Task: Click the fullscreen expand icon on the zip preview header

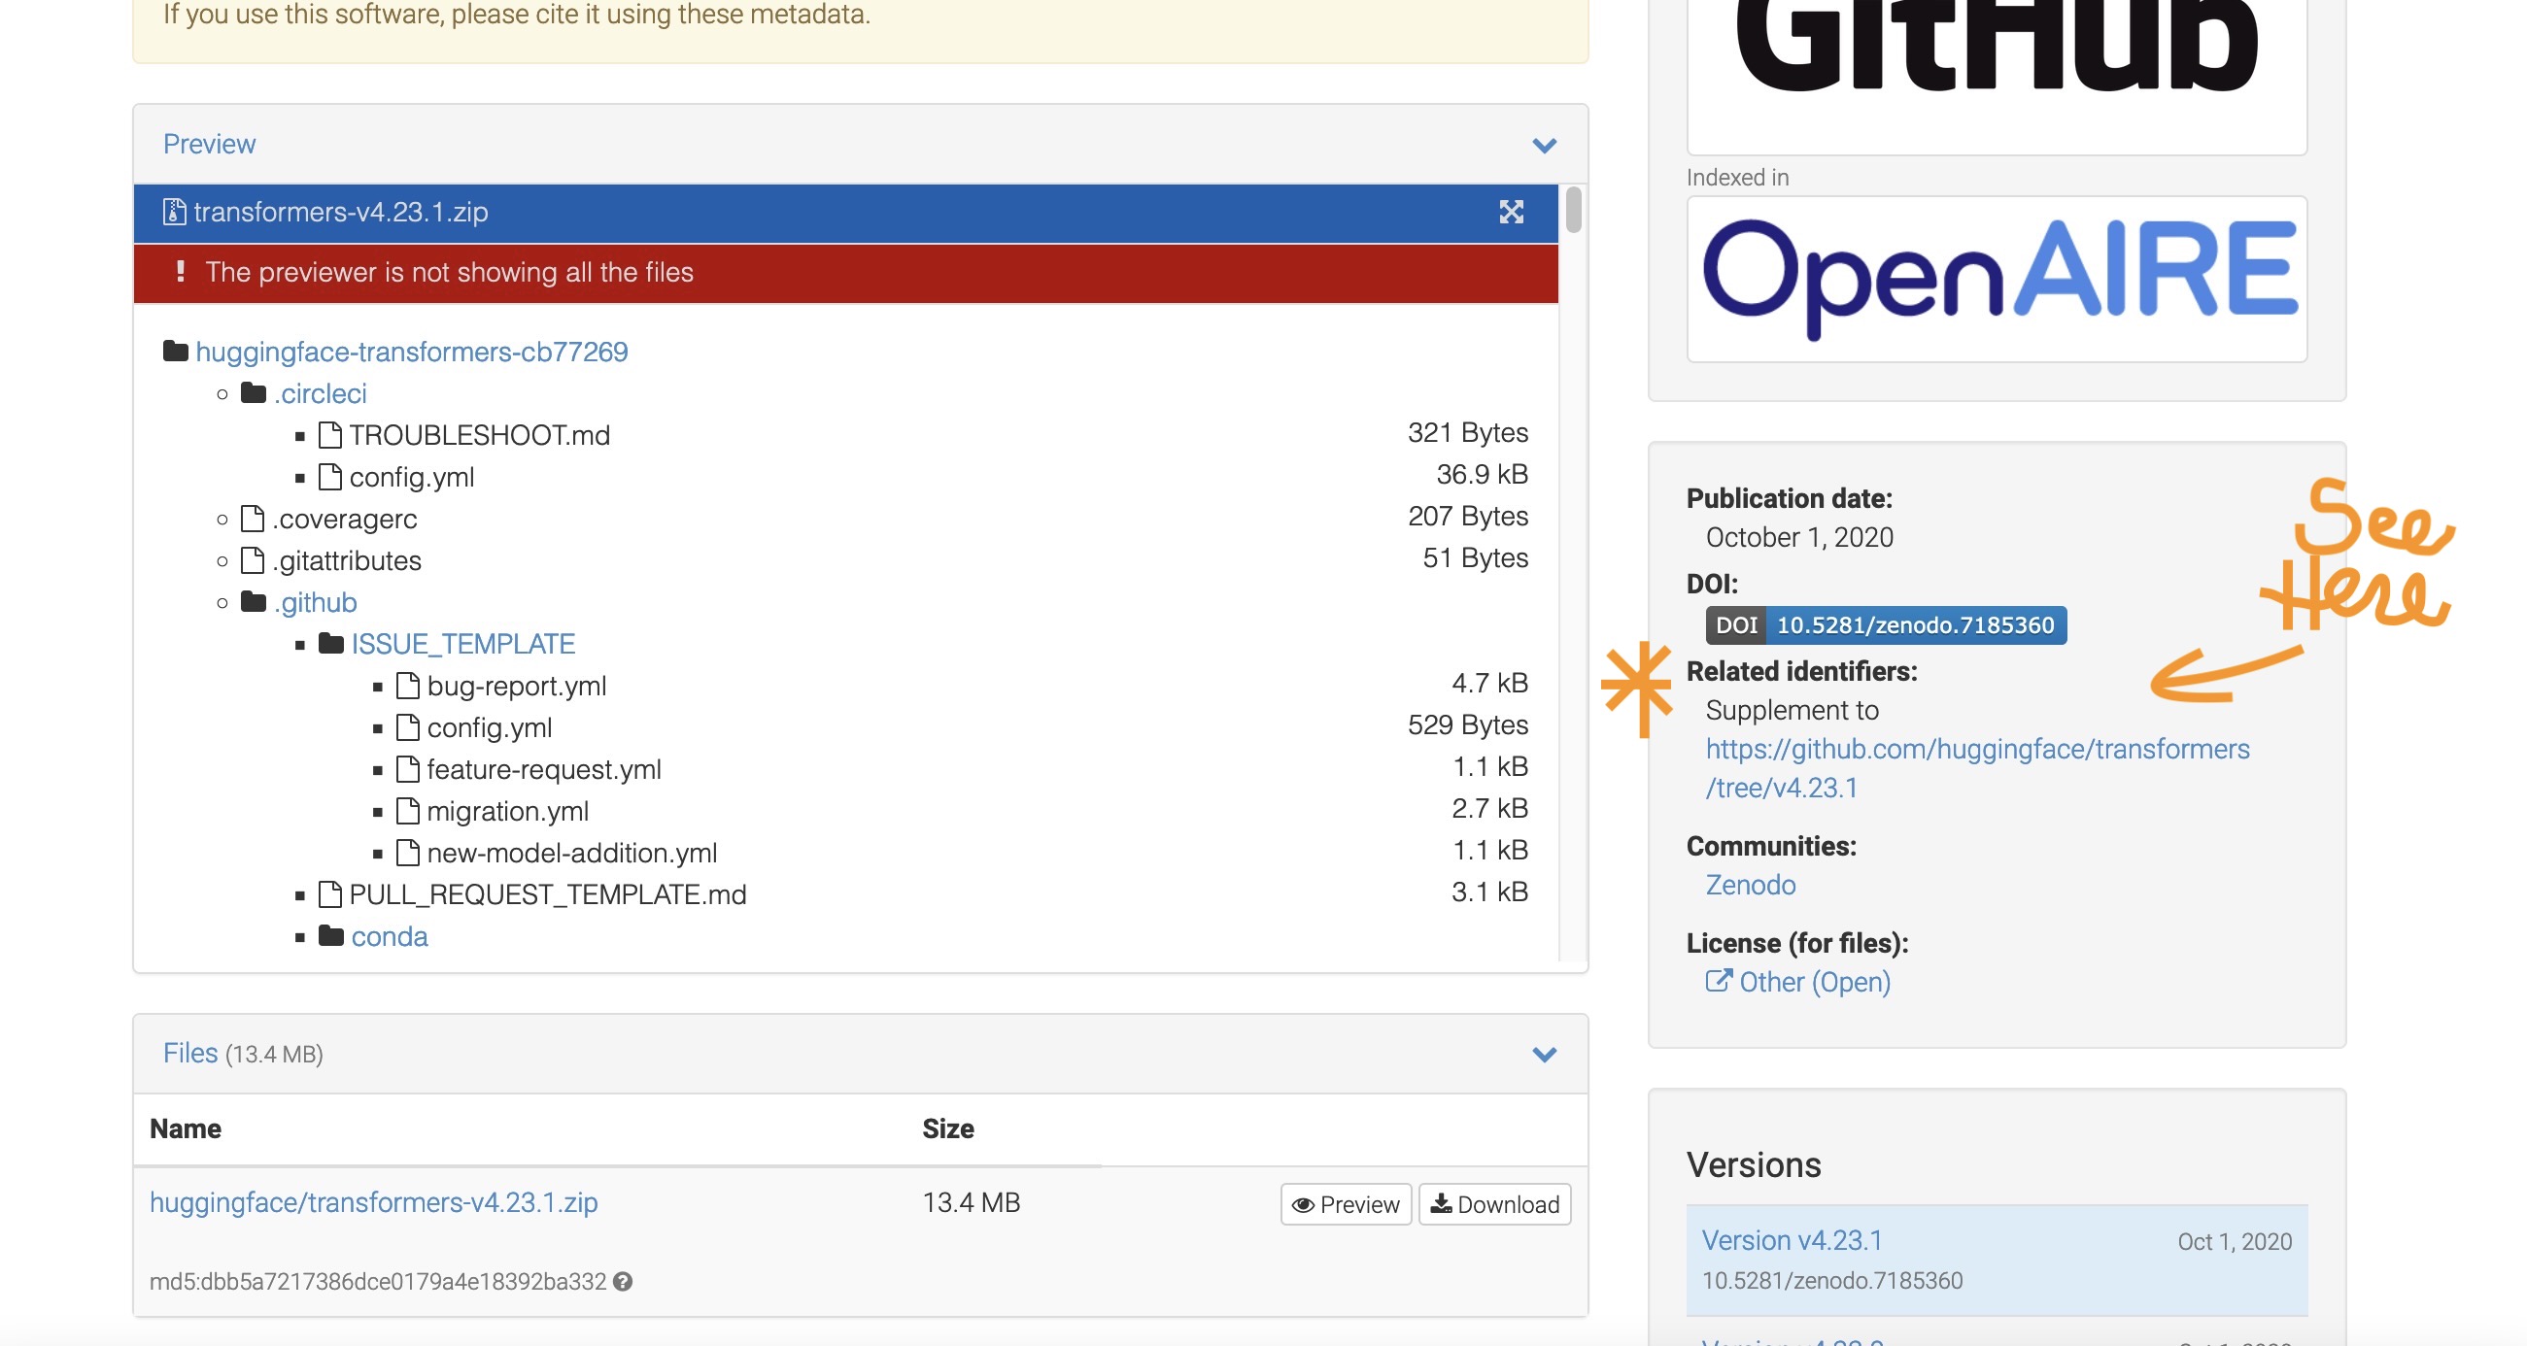Action: tap(1511, 212)
